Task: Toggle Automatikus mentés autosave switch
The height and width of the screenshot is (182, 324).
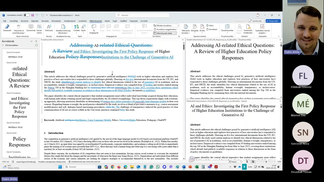Action: pyautogui.click(x=26, y=15)
